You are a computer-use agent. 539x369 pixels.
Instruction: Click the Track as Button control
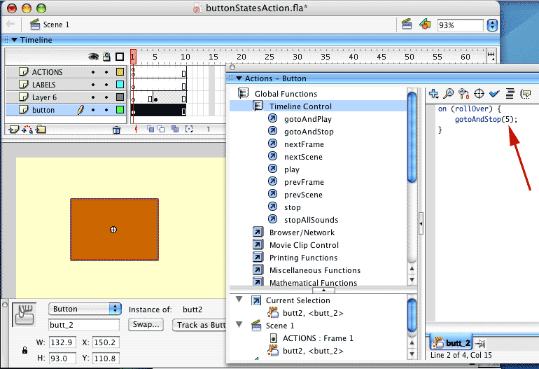pos(199,325)
